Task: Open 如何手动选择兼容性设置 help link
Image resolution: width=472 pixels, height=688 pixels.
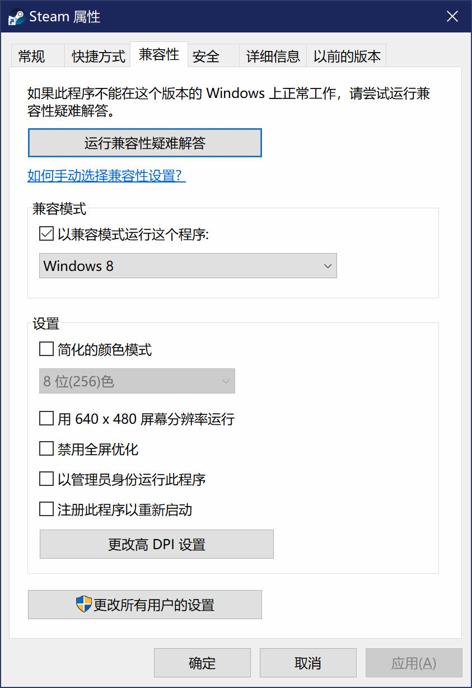Action: coord(106,176)
